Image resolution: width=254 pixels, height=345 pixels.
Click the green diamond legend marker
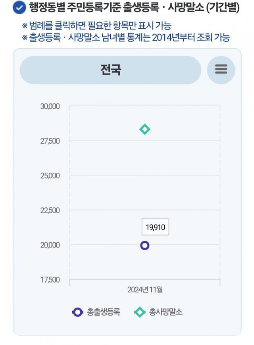140,312
